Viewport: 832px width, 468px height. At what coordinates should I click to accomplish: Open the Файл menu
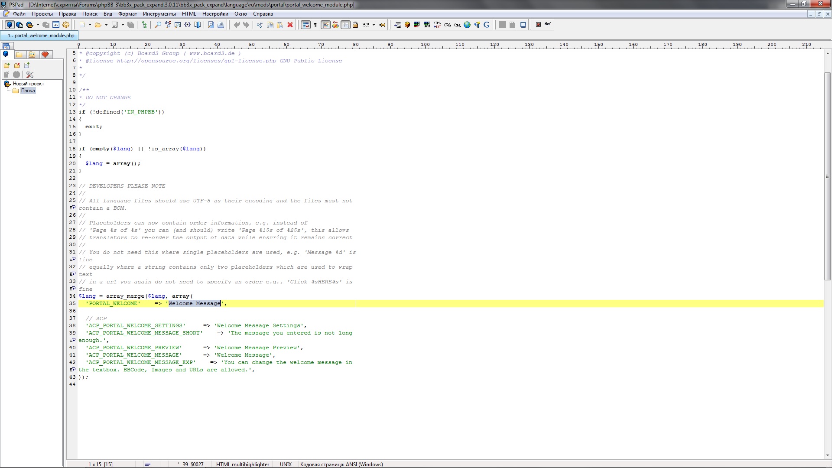click(19, 14)
